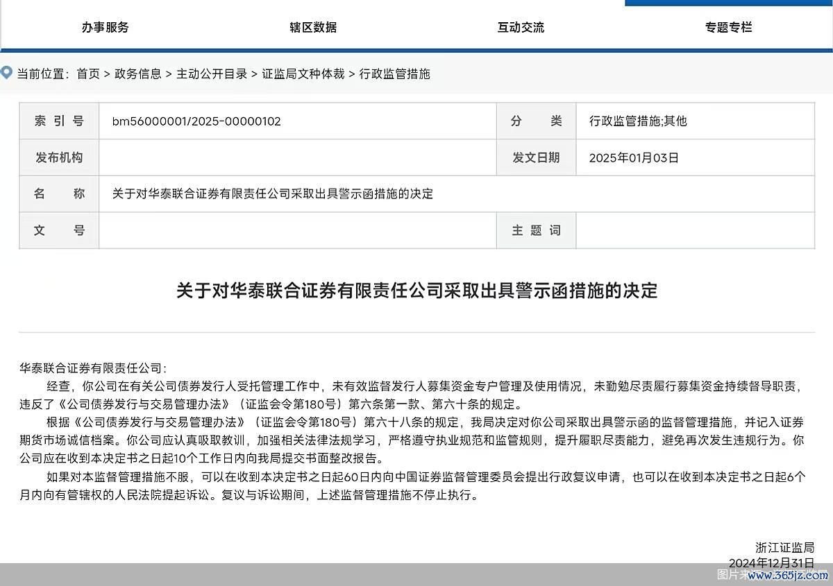
Task: Open 行政监管措施 breadcrumb link
Action: pos(395,74)
